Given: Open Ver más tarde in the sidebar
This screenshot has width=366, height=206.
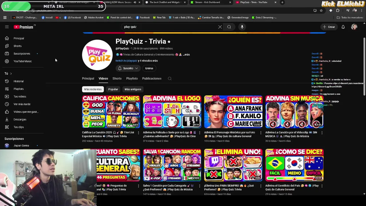Looking at the screenshot, I should pos(22,104).
